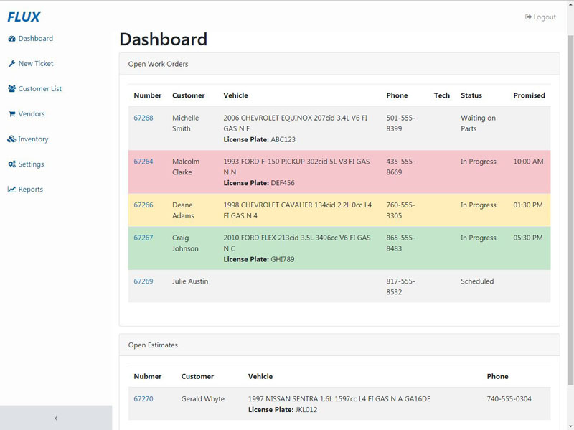Viewport: 574px width, 430px height.
Task: Click the Logout icon in the header
Action: [x=528, y=17]
